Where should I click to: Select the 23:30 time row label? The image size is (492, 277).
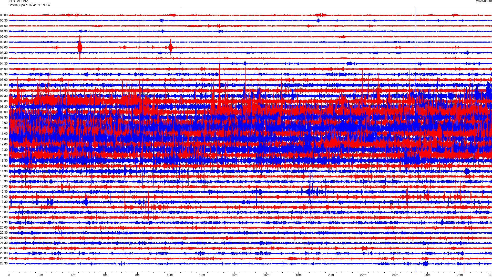pos(4,263)
